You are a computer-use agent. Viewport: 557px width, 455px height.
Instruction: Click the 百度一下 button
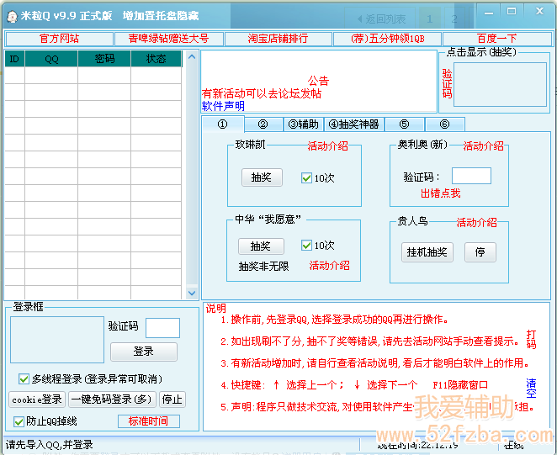(x=496, y=39)
